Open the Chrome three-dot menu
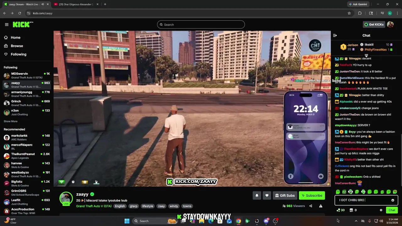The height and width of the screenshot is (226, 402). pos(397,13)
